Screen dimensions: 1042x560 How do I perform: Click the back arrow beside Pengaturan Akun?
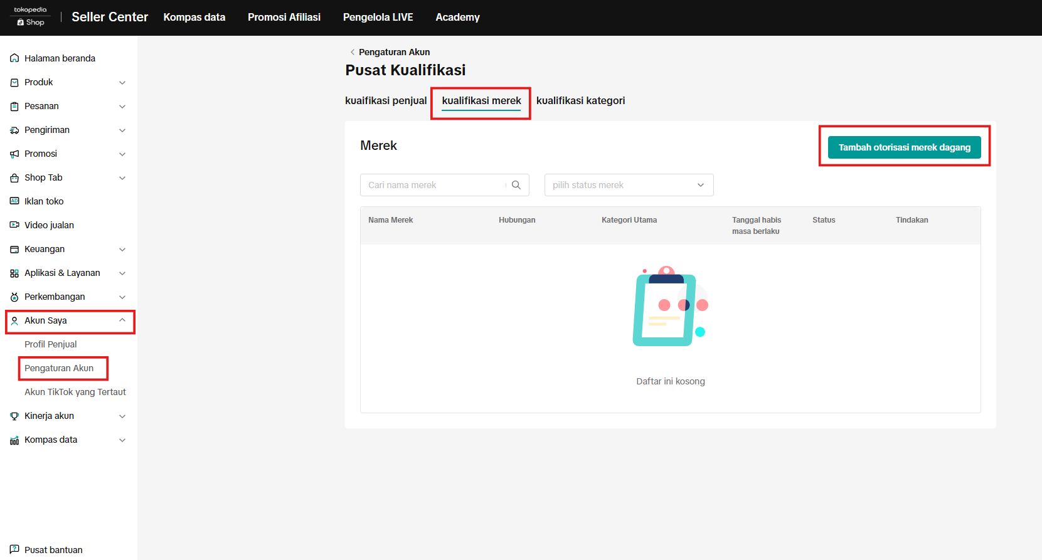click(x=352, y=52)
